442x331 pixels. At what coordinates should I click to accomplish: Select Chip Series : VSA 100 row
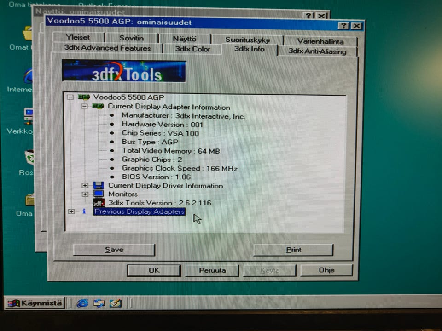click(x=160, y=133)
